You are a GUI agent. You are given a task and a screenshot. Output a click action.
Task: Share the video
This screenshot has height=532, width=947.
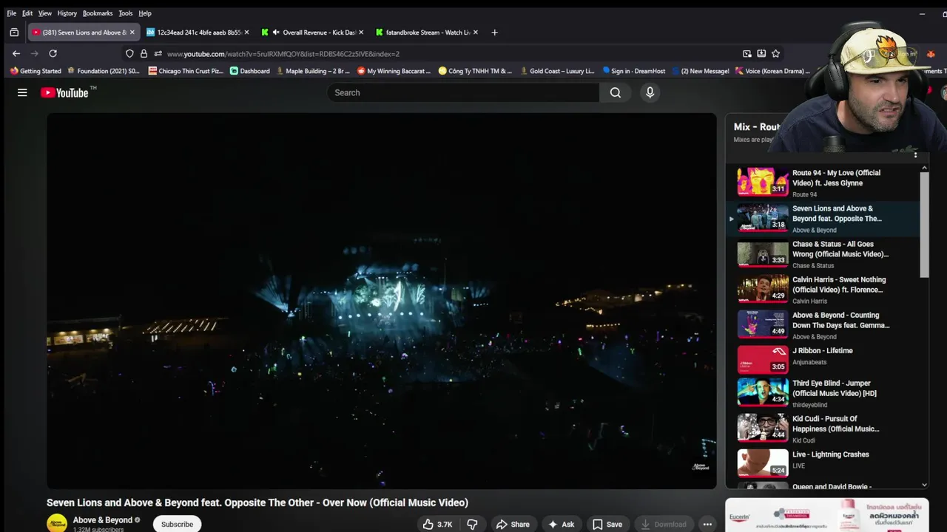click(x=513, y=524)
